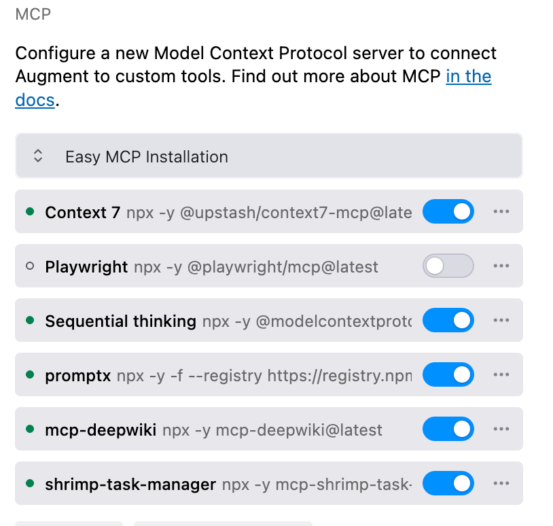Open the Playwright server ellipsis menu

[501, 266]
